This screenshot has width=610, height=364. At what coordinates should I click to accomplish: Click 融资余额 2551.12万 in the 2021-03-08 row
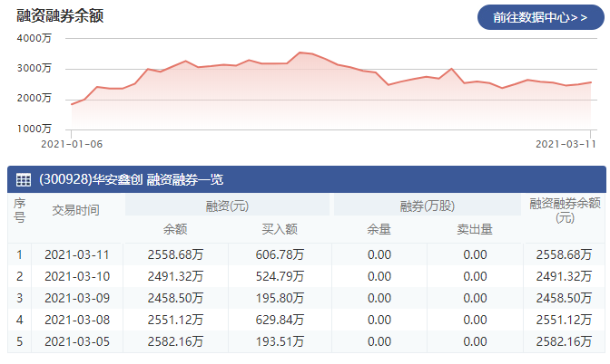click(175, 320)
